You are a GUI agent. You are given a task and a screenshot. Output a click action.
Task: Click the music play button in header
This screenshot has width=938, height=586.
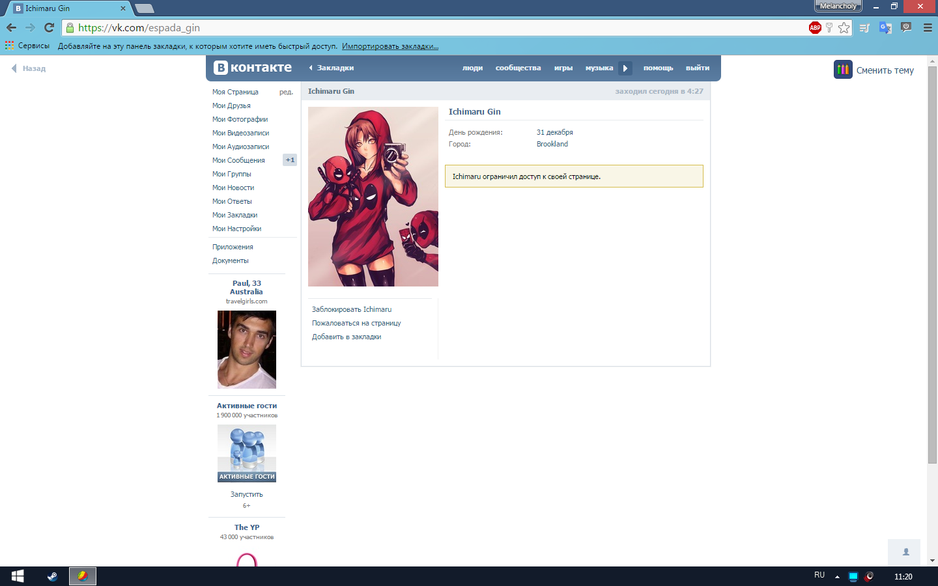pyautogui.click(x=625, y=68)
